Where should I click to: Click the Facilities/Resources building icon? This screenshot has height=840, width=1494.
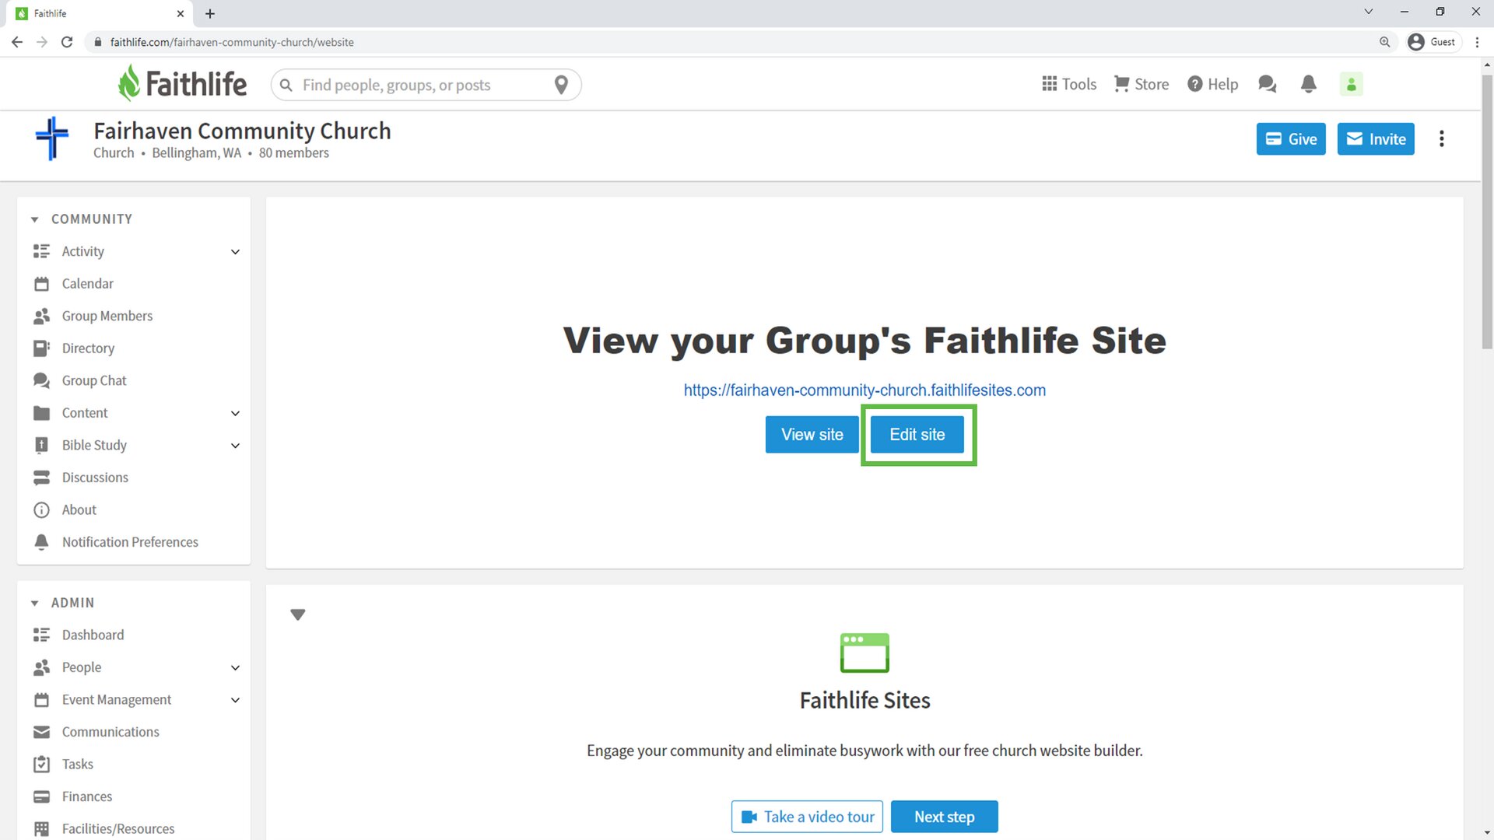point(41,829)
